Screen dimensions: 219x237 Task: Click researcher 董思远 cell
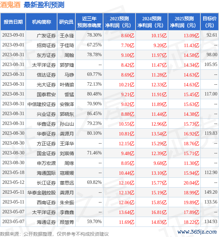tap(67, 183)
